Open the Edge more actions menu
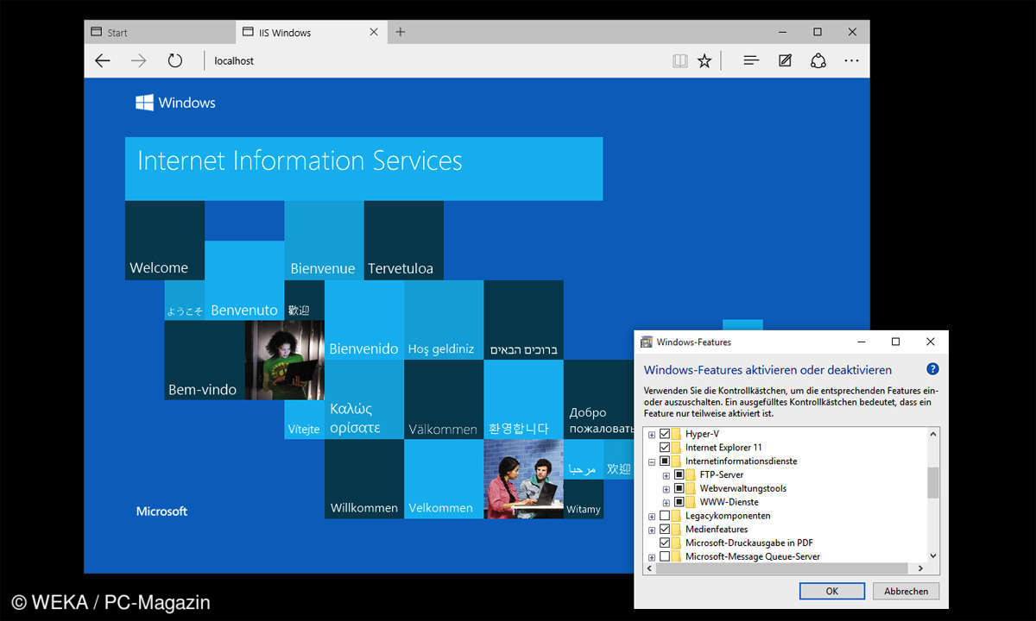The height and width of the screenshot is (621, 1036). click(851, 60)
